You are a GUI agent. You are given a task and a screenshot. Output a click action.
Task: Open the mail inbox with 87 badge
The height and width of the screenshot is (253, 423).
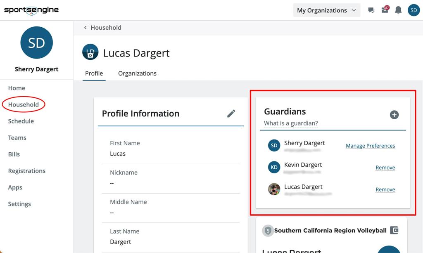tap(385, 10)
